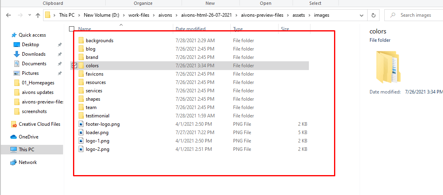Click the aivons-preview-files breadcrumb segment
Image resolution: width=443 pixels, height=195 pixels.
tap(262, 15)
